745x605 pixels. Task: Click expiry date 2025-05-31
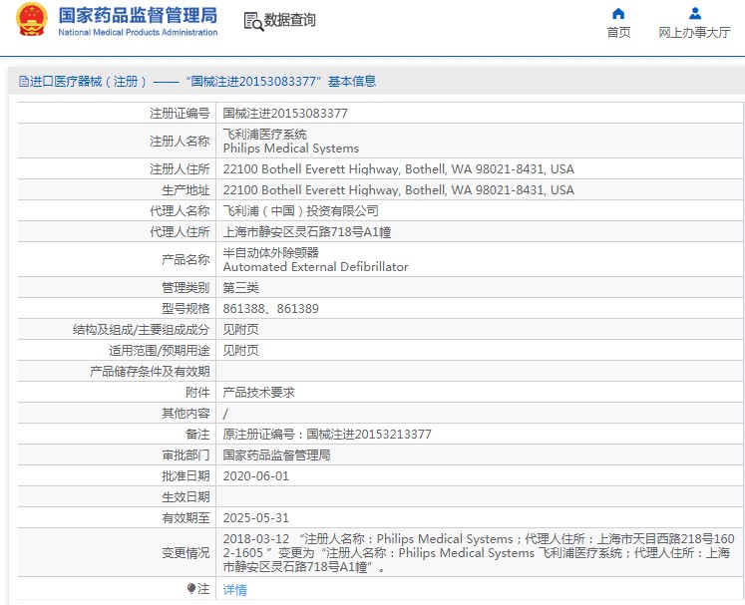(255, 517)
